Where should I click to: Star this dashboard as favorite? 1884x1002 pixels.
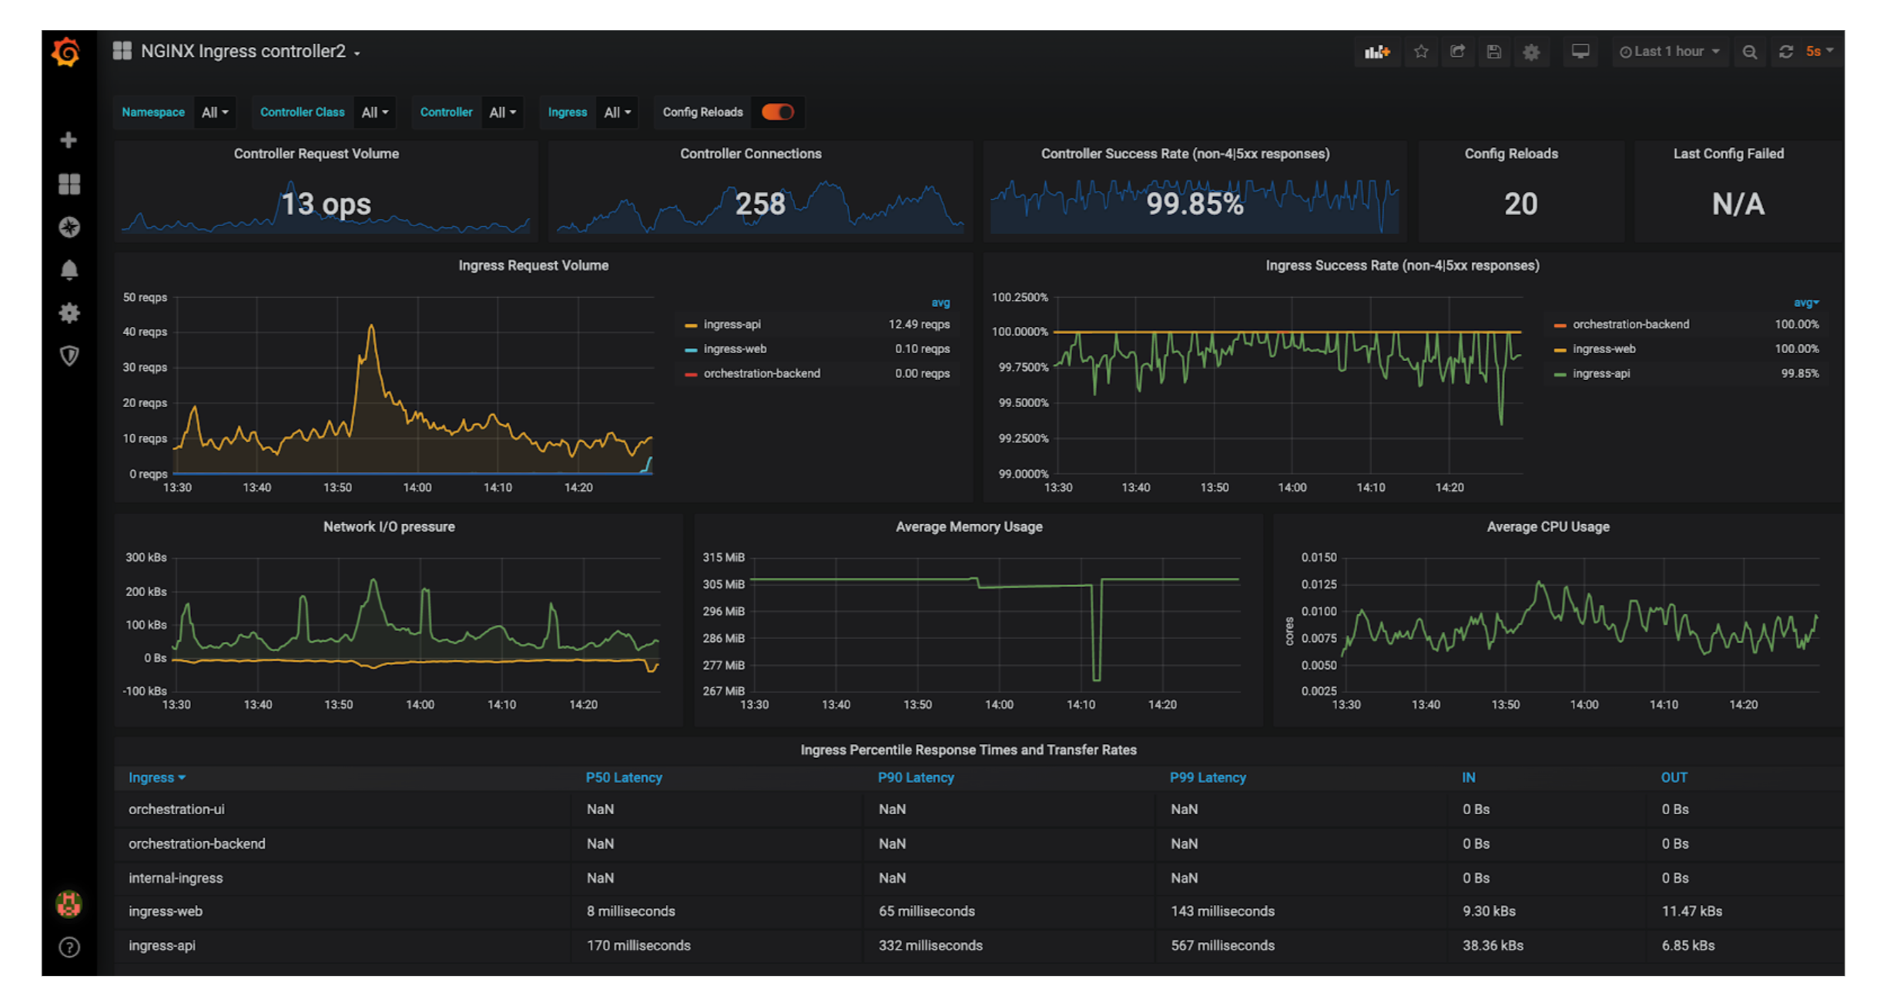coord(1421,52)
